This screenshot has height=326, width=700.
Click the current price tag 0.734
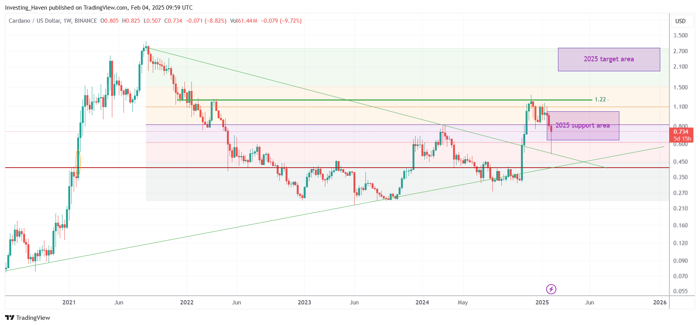coord(681,132)
